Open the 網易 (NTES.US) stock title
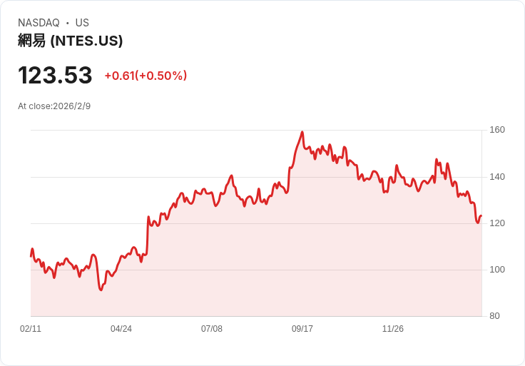This screenshot has height=366, width=525. tap(70, 41)
